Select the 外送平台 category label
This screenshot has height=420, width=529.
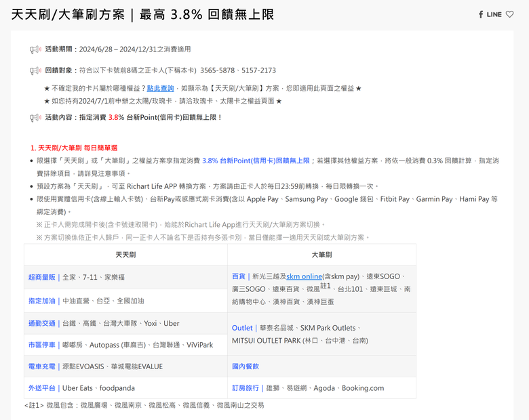click(42, 388)
